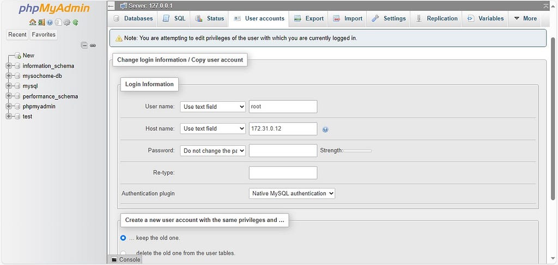Click the test database cylinder icon
This screenshot has height=265, width=558.
[x=17, y=116]
